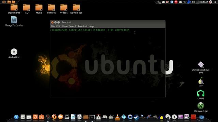This screenshot has height=122, width=218.
Task: Open the volume control in system tray
Action: pos(193,2)
